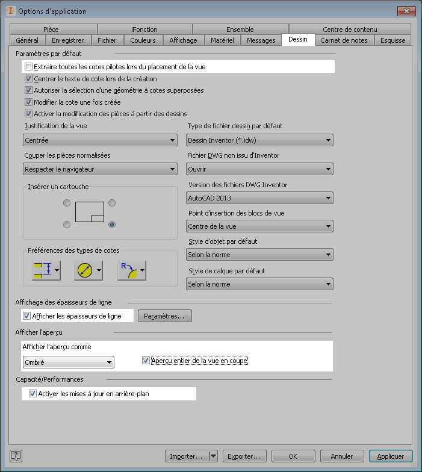
Task: Open Justification de la vue dropdown
Action: (x=100, y=140)
